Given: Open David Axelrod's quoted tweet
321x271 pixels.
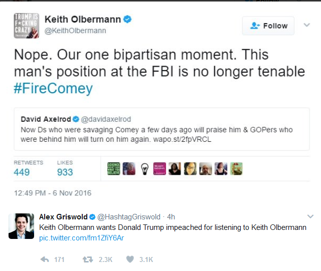Looking at the screenshot, I should coord(162,129).
